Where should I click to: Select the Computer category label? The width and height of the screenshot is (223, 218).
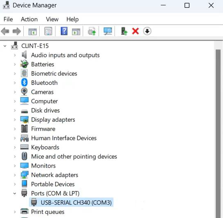tap(45, 101)
